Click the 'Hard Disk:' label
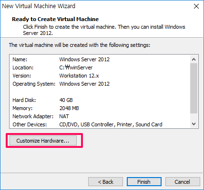 [x=24, y=100]
